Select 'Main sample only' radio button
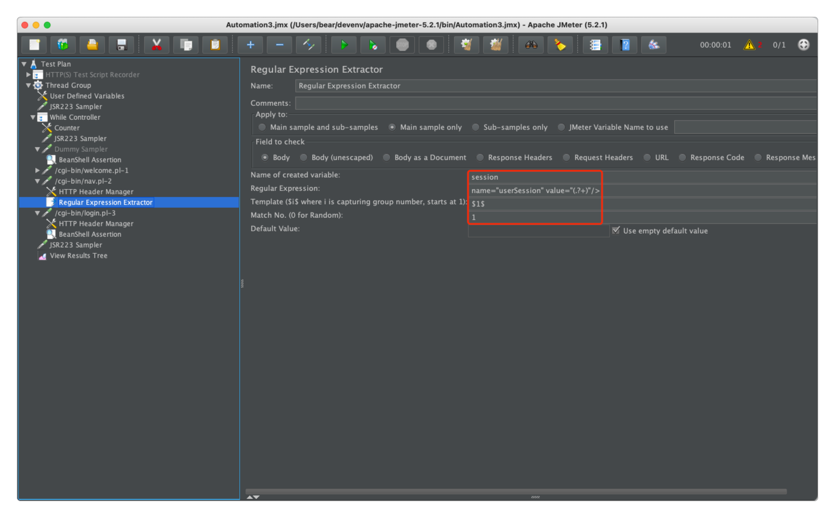The width and height of the screenshot is (835, 518). (392, 127)
